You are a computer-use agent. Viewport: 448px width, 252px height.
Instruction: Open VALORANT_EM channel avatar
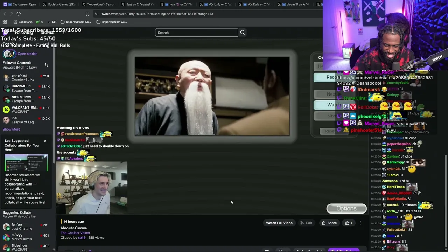coord(6,110)
